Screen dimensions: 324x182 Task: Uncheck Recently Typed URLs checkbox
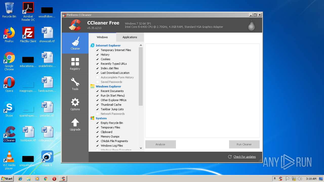97,64
